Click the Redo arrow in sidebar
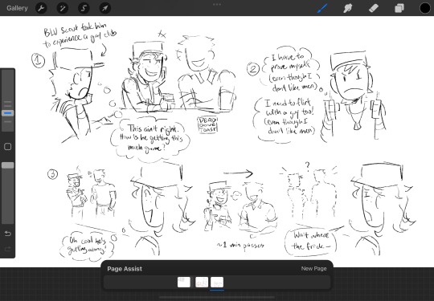Screen dimensions: 434x301 click(8, 250)
